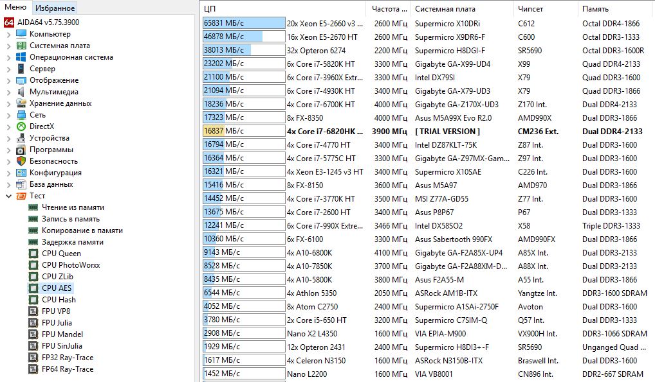Click the Безопасность shield icon
This screenshot has height=382, width=655.
coord(21,161)
